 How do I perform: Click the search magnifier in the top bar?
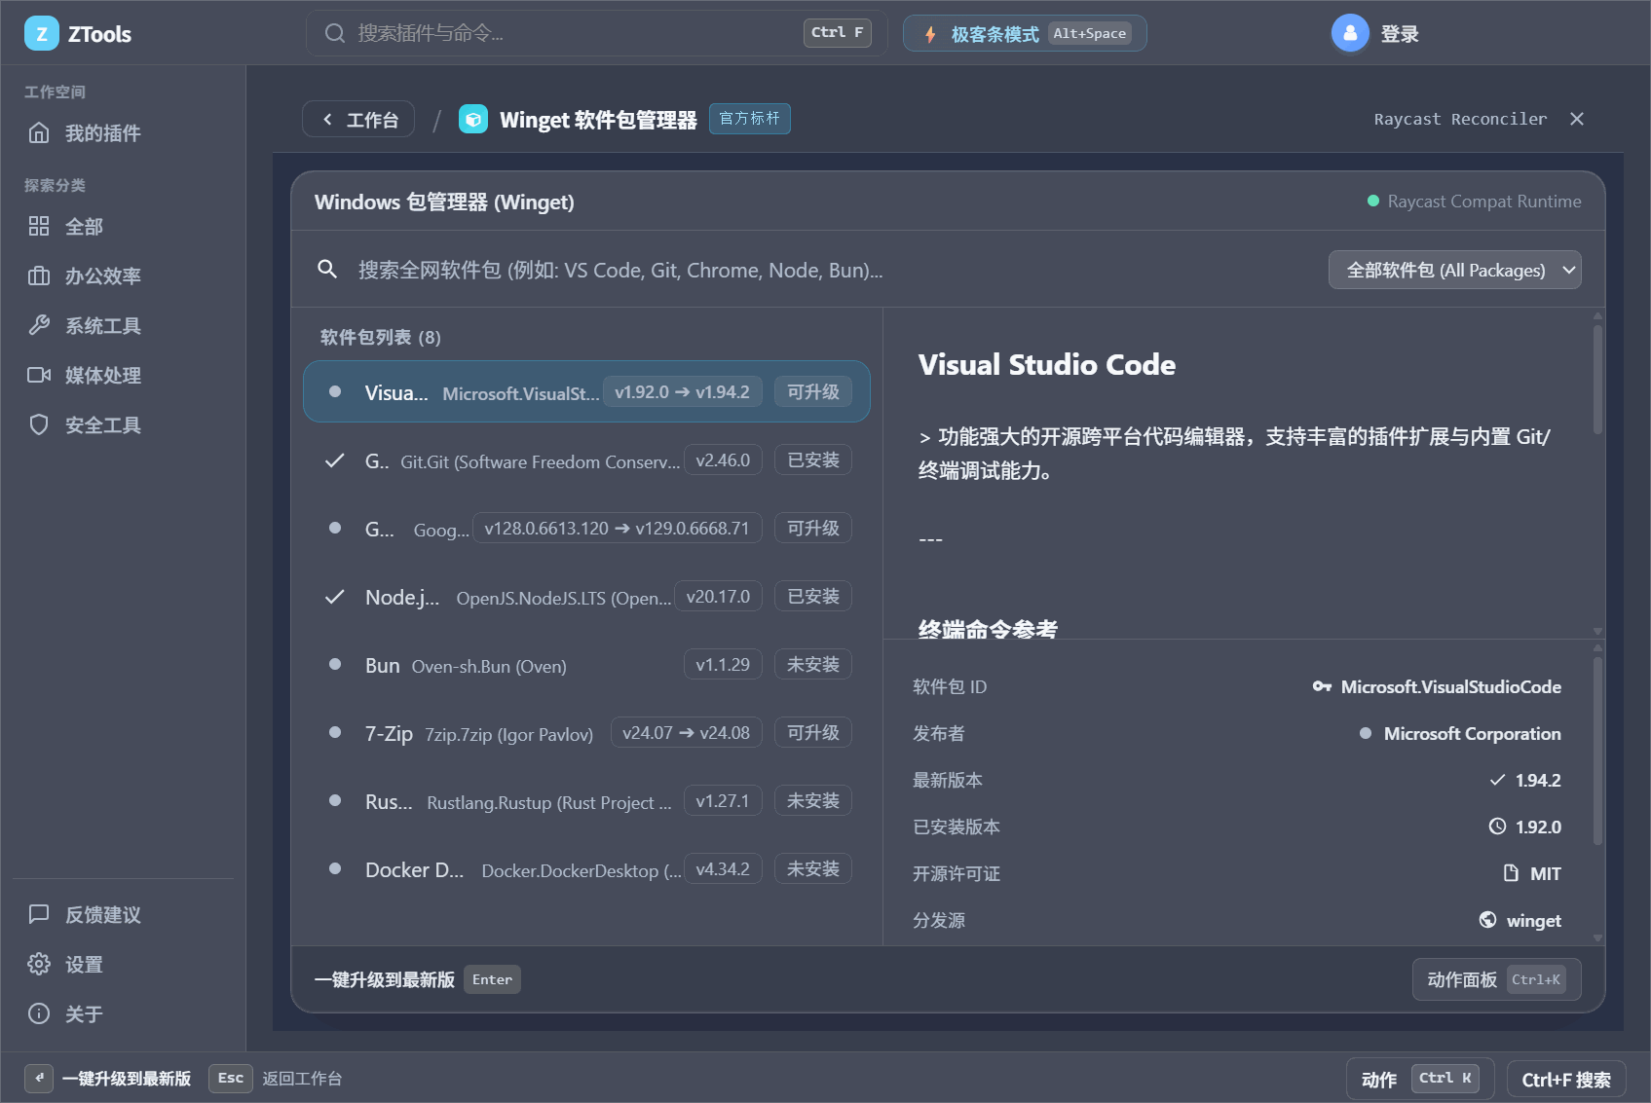(335, 33)
